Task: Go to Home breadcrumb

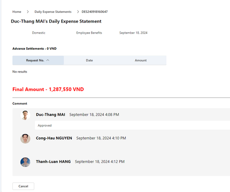Action: pyautogui.click(x=17, y=12)
